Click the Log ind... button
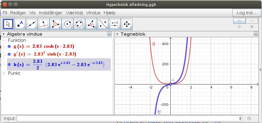 (246, 13)
